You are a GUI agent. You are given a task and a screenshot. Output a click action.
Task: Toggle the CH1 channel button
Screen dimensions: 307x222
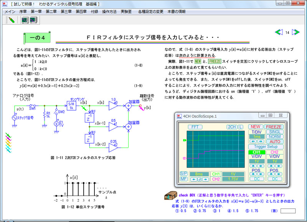click(257, 152)
